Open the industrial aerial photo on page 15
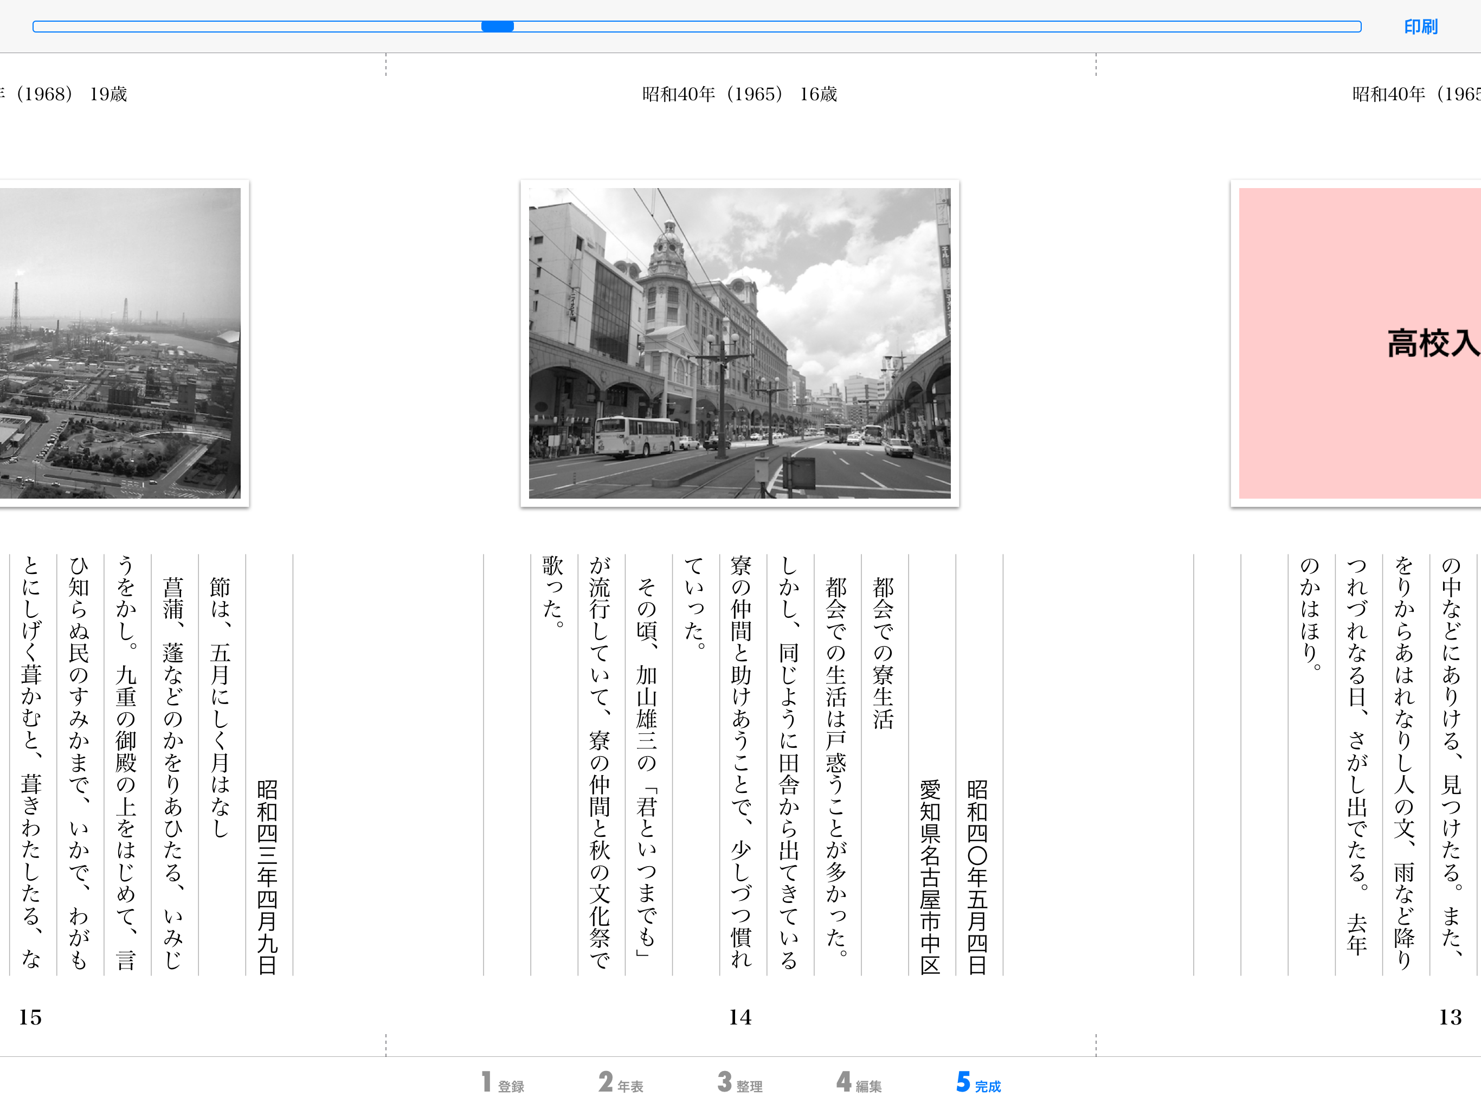The height and width of the screenshot is (1110, 1481). 120,343
